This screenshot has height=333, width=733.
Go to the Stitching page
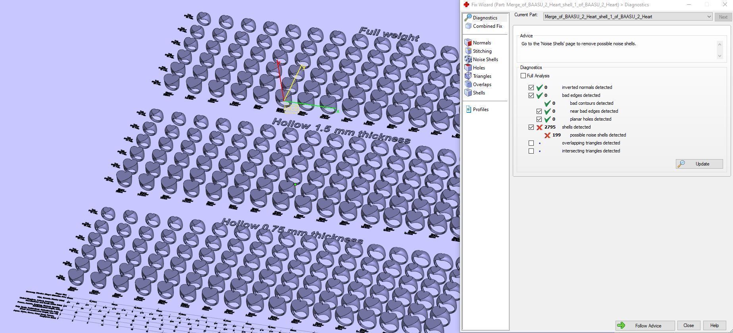click(482, 51)
